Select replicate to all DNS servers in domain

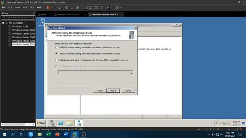click(x=57, y=54)
